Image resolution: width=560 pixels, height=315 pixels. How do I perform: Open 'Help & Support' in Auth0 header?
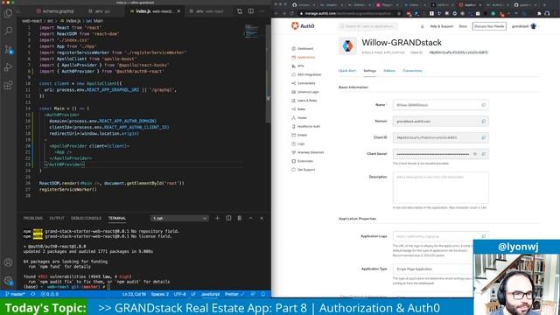(442, 26)
